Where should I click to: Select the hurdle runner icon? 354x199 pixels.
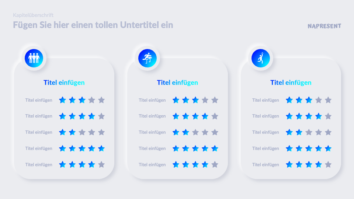pyautogui.click(x=147, y=58)
